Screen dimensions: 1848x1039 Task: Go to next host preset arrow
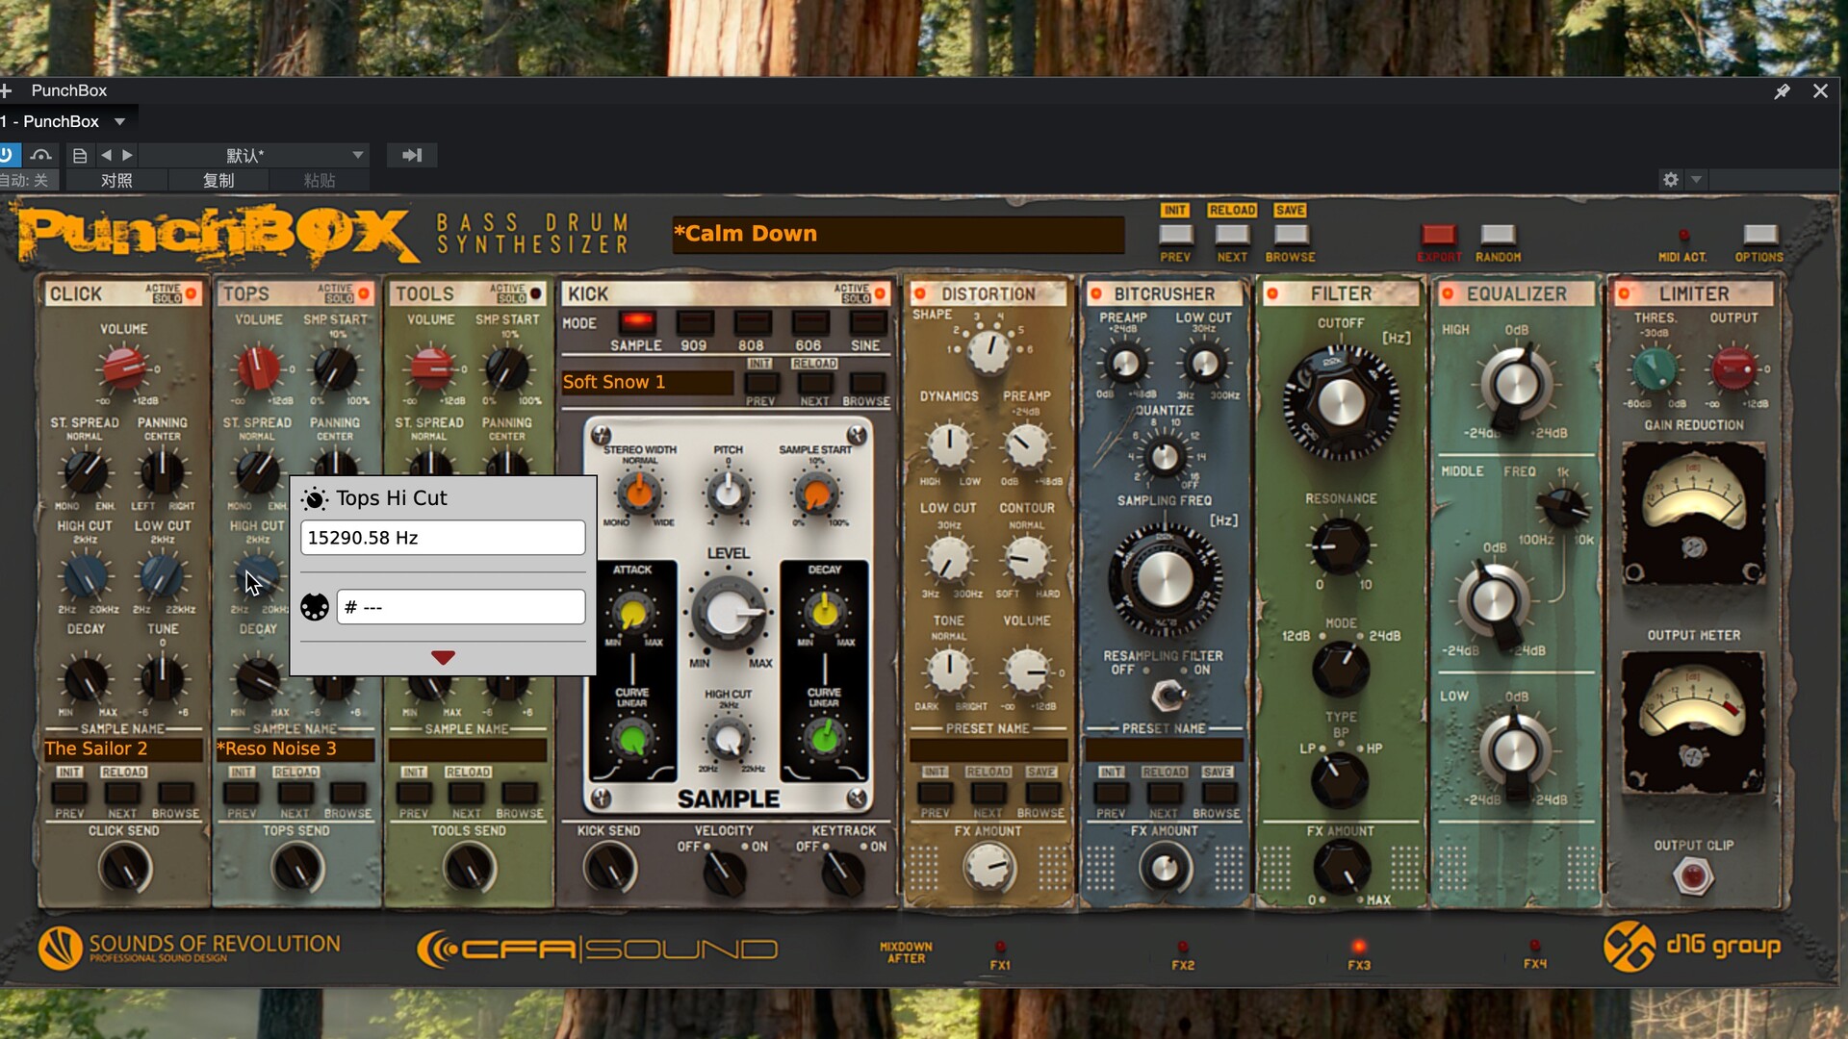click(x=127, y=155)
